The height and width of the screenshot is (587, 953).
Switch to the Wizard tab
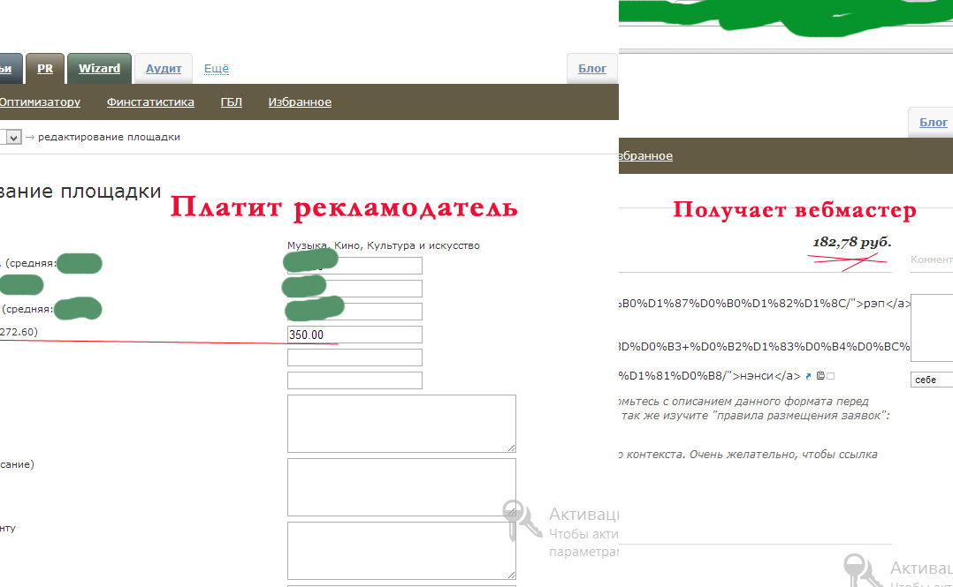pyautogui.click(x=99, y=69)
